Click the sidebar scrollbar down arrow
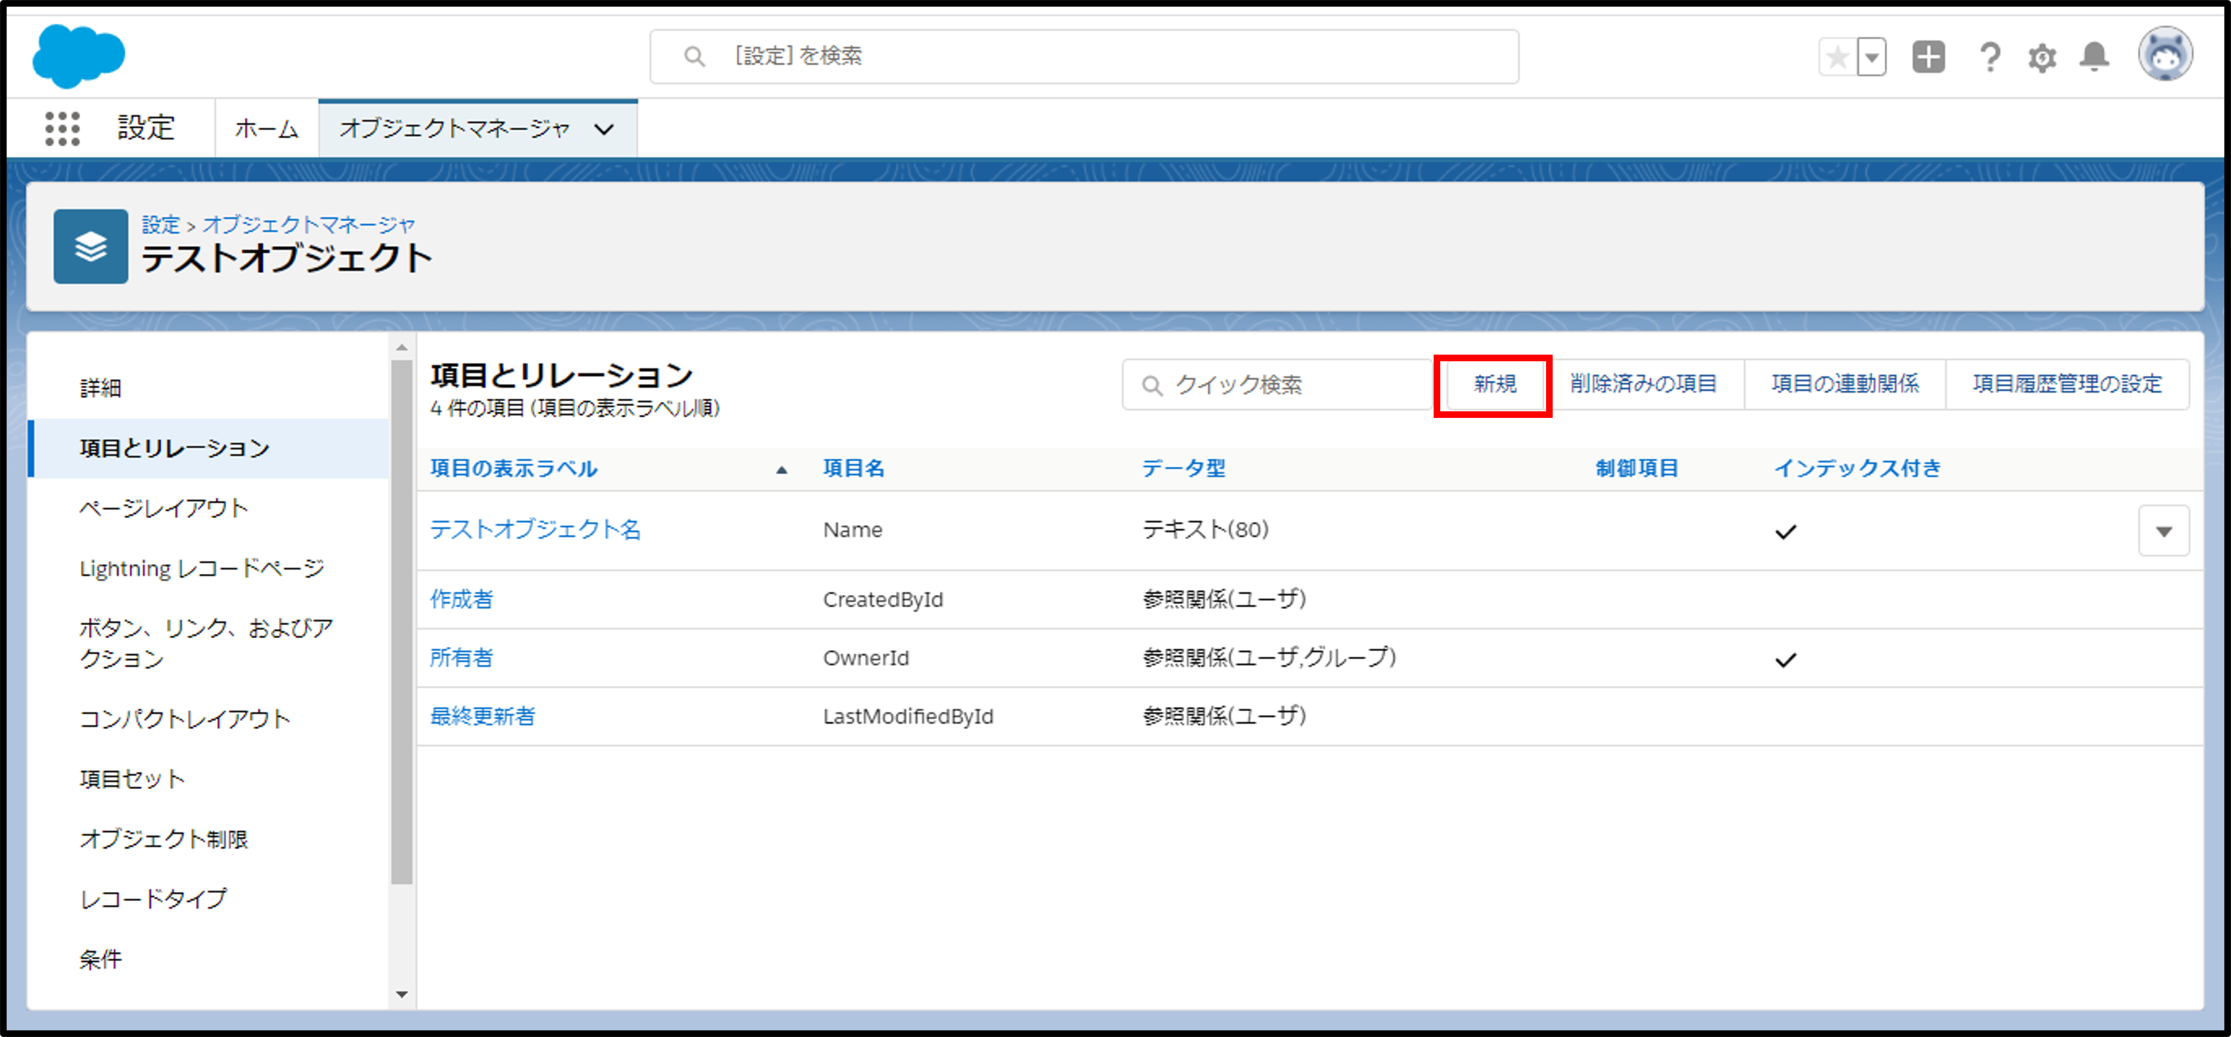Screen dimensions: 2231x1037 [x=401, y=994]
